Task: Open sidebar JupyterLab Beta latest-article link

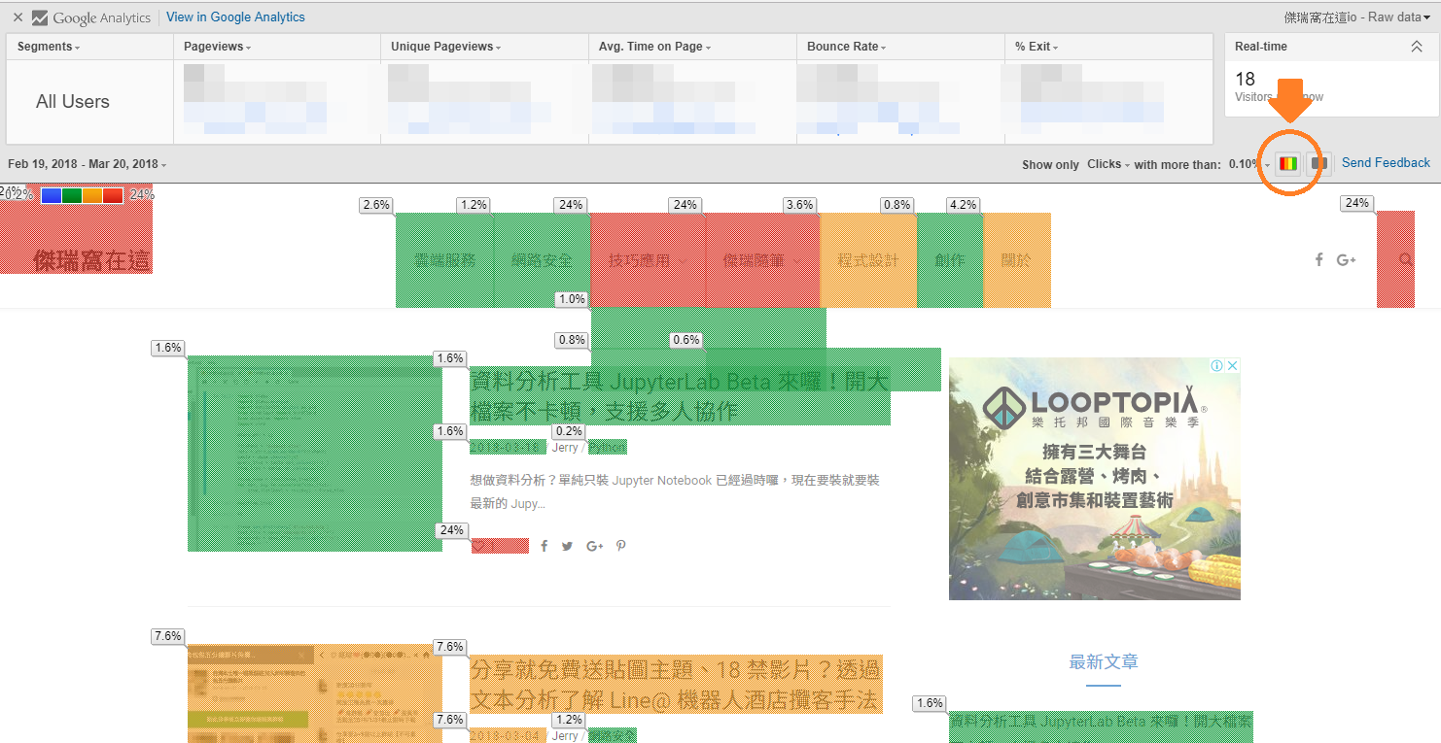Action: (1101, 726)
